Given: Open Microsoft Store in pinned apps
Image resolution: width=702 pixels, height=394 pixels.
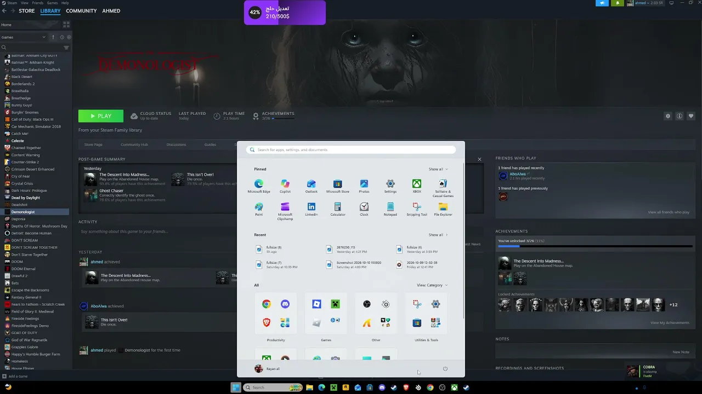Looking at the screenshot, I should [x=338, y=186].
